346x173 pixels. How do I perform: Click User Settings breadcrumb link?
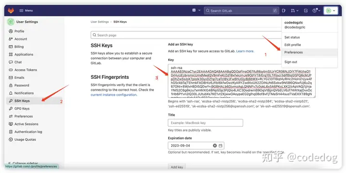pos(100,22)
